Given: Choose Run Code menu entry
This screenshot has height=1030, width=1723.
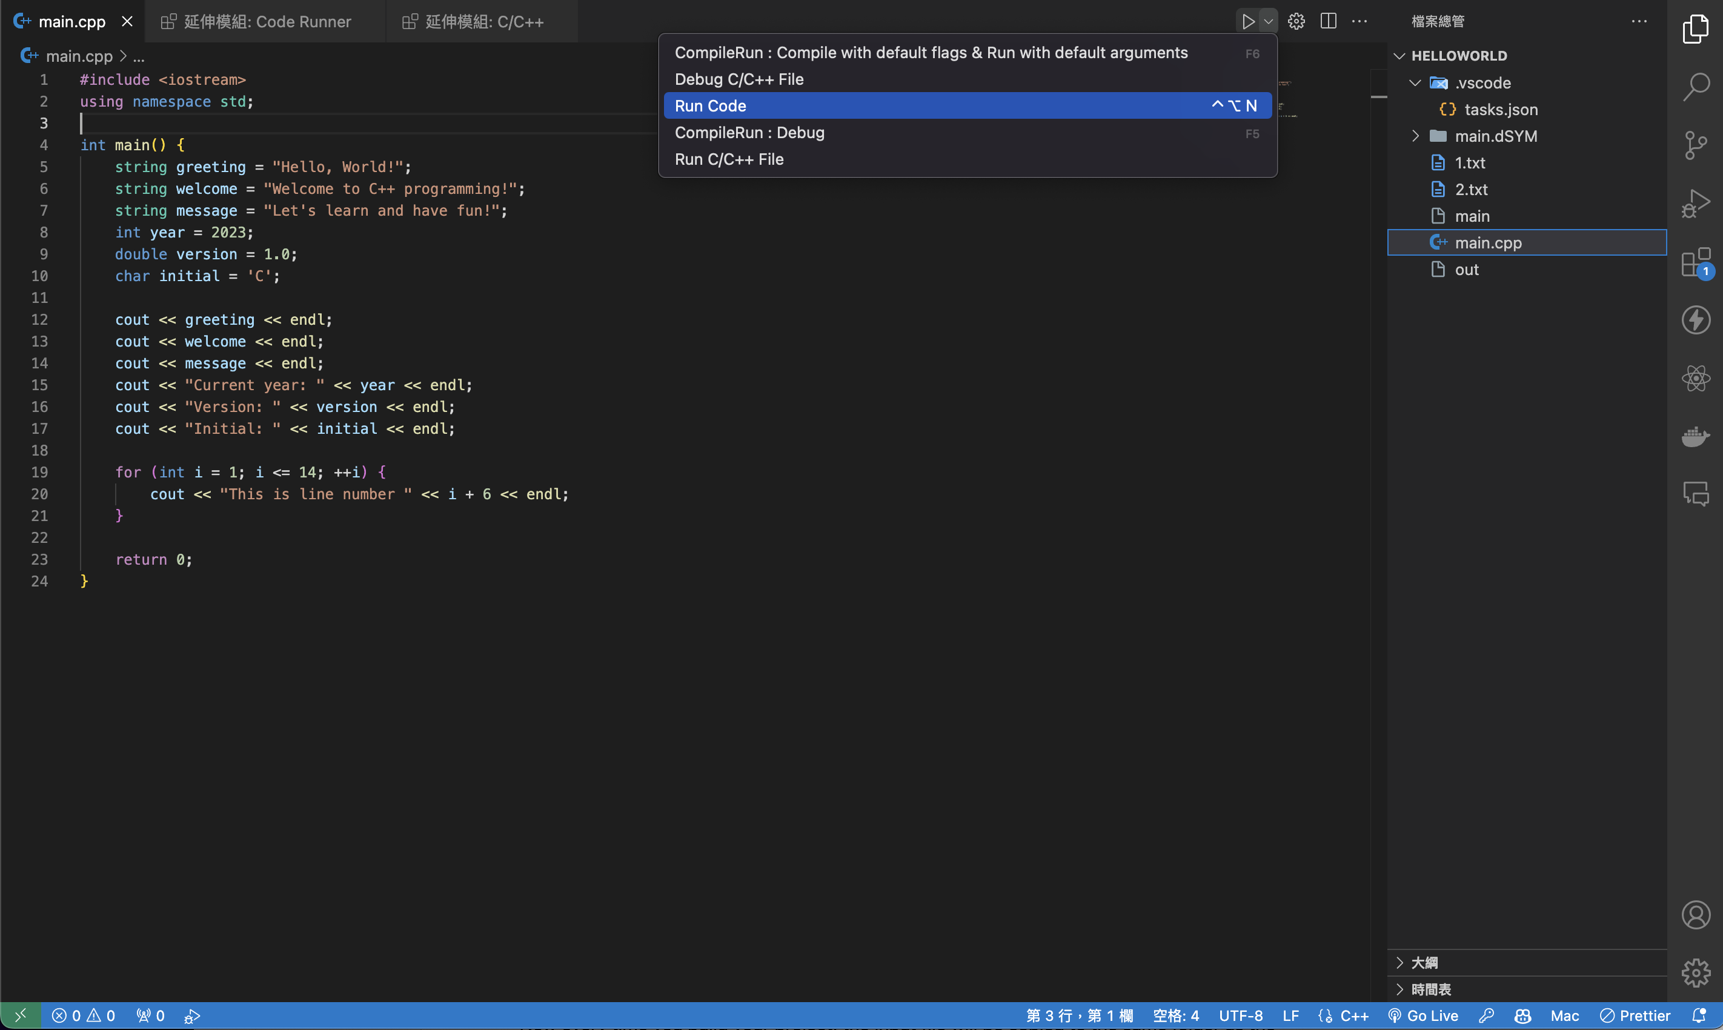Looking at the screenshot, I should pyautogui.click(x=968, y=105).
